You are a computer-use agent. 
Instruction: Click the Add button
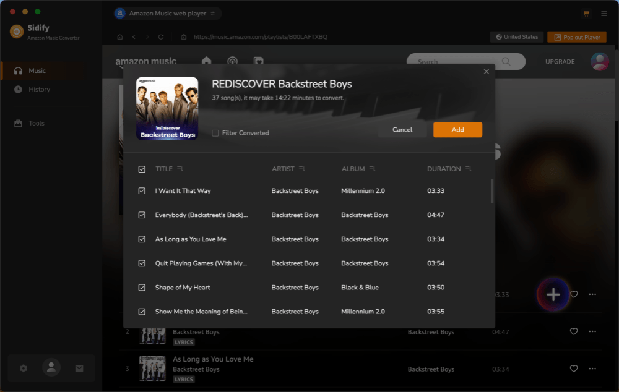[x=457, y=130]
